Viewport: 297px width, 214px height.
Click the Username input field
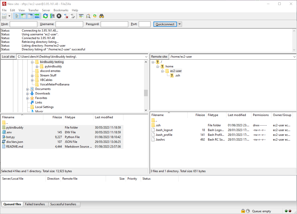point(69,24)
